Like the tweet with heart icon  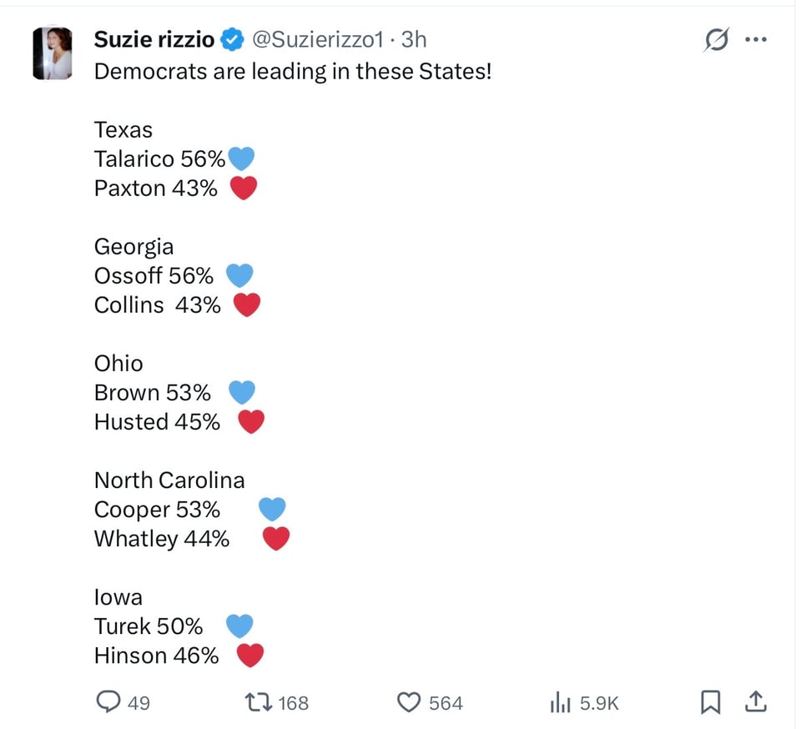pos(409,702)
